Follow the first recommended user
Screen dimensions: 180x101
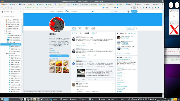point(125,38)
